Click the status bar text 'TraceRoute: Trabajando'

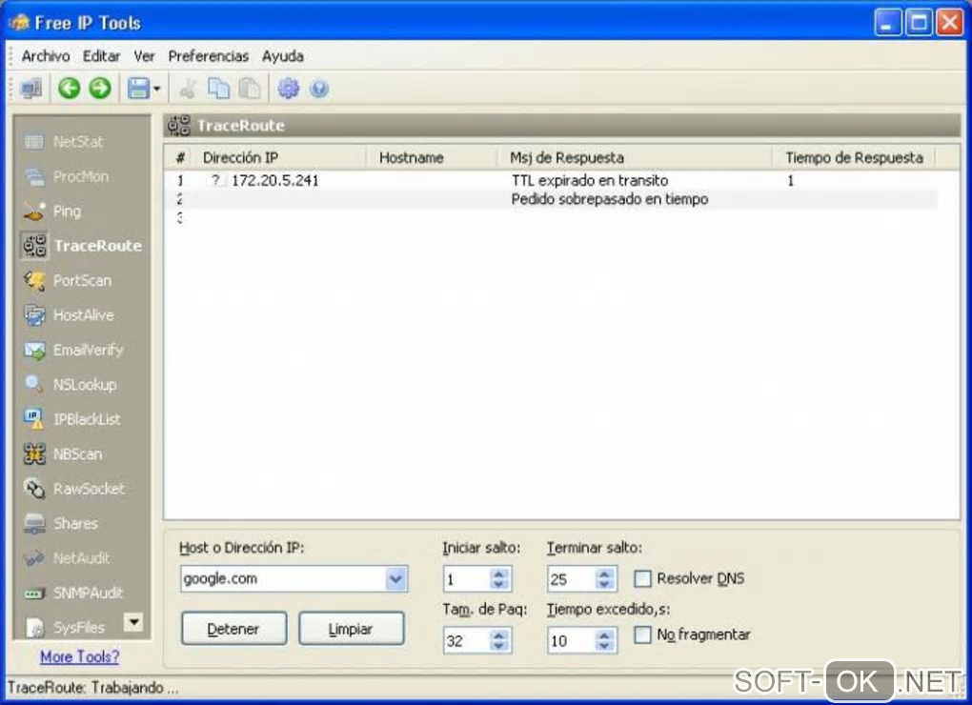[x=93, y=688]
